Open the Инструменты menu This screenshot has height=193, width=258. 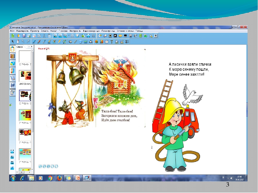tap(75, 31)
